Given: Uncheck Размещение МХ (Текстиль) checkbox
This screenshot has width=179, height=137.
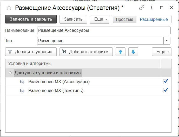Looking at the screenshot, I should pos(166,90).
